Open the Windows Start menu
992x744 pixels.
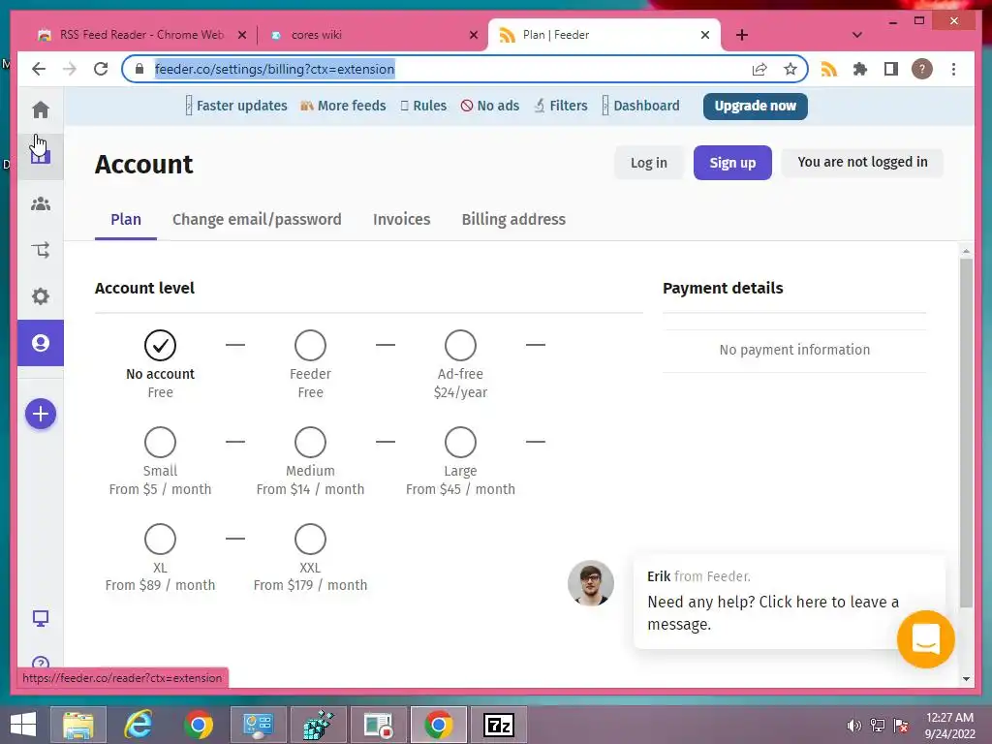[x=23, y=725]
